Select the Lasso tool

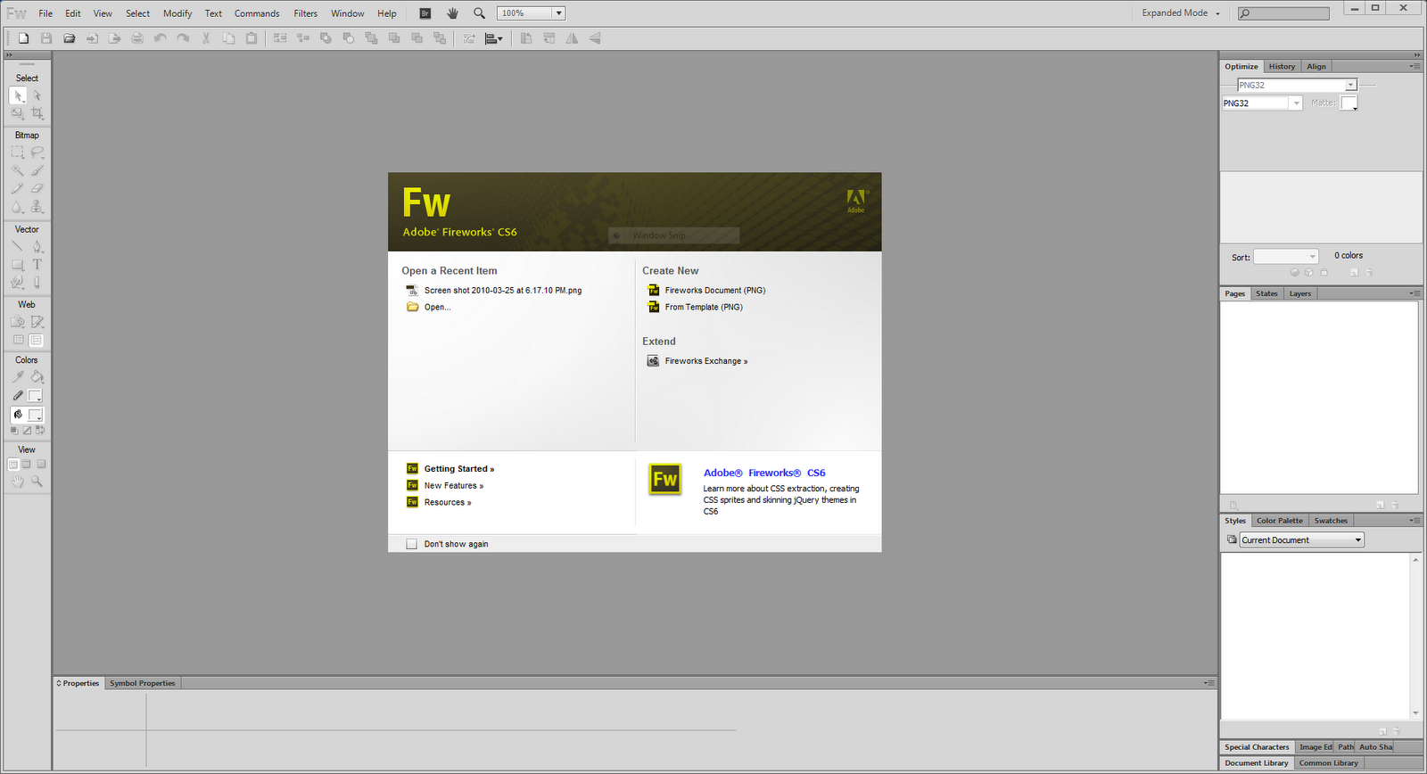coord(37,152)
